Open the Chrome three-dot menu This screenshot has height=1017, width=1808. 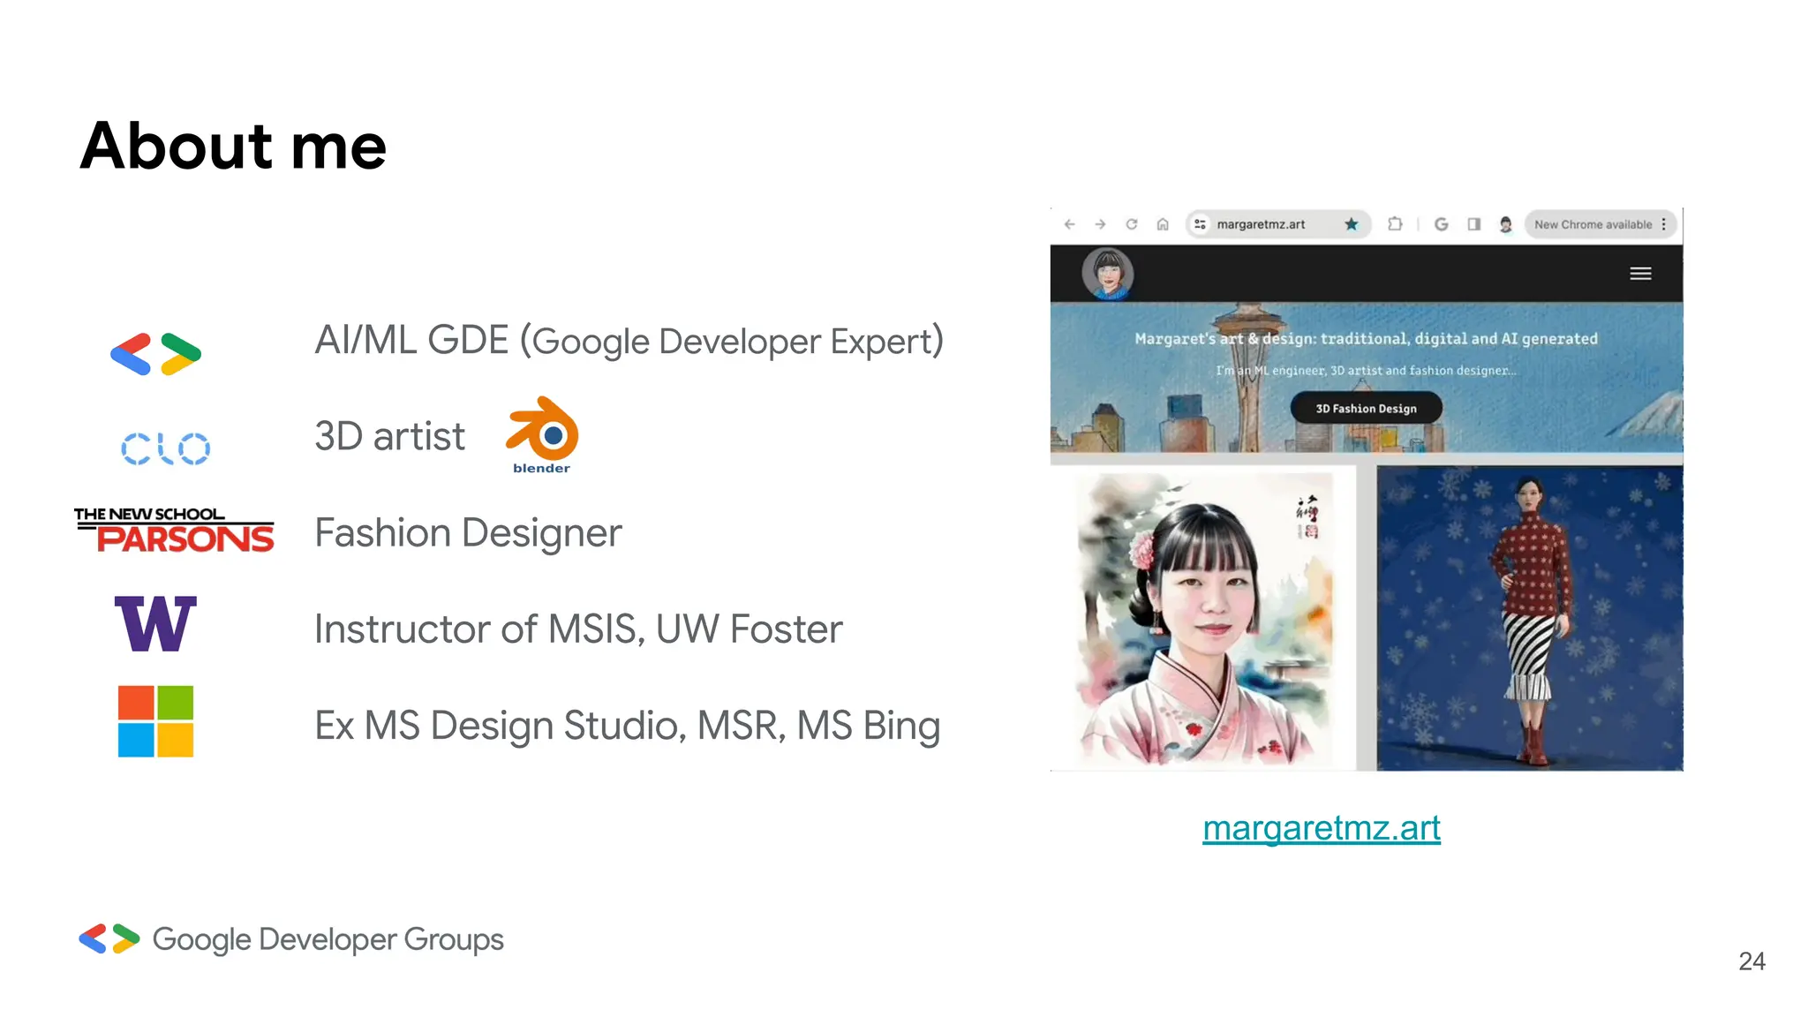tap(1664, 224)
